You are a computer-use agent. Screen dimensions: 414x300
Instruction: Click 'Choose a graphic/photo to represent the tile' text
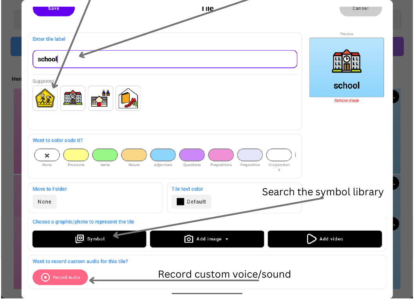pos(83,222)
